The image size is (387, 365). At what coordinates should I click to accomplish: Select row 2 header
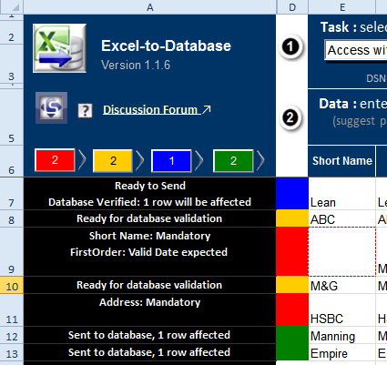tap(12, 32)
